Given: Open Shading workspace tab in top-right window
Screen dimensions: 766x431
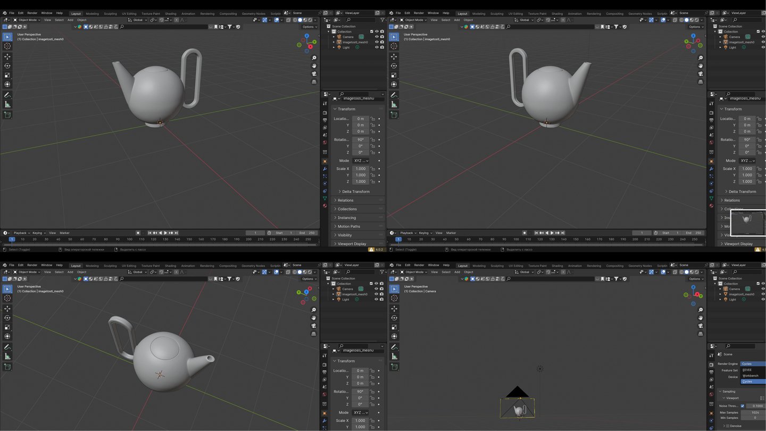Looking at the screenshot, I should click(x=557, y=13).
